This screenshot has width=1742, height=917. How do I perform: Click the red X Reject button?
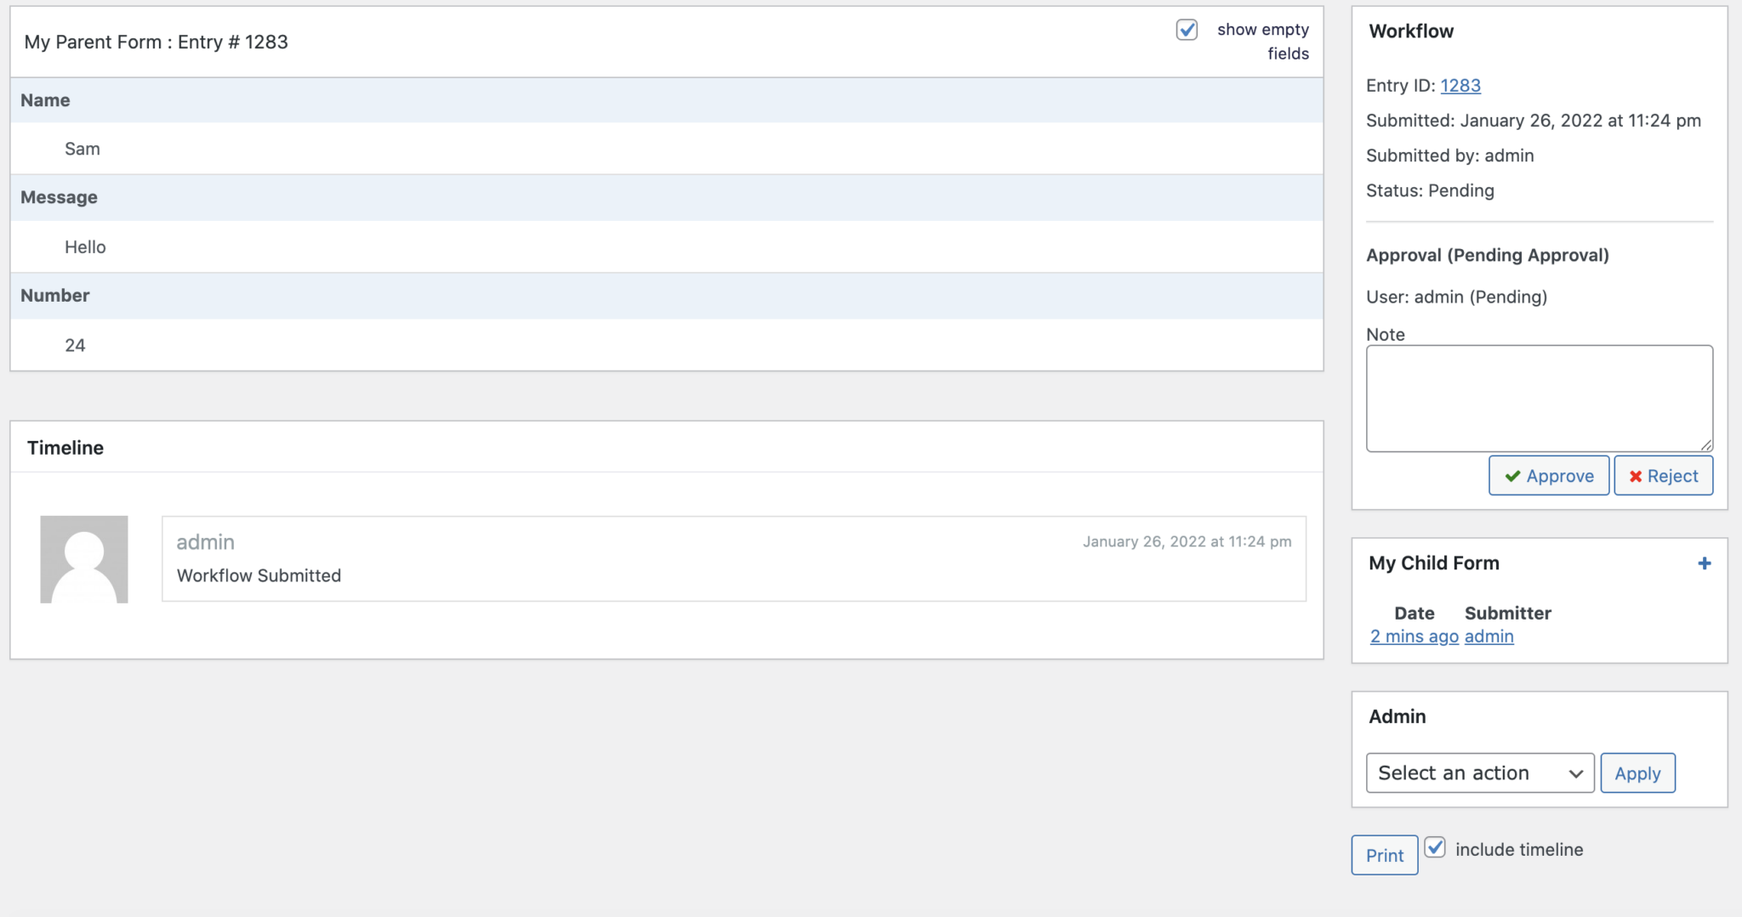pos(1663,476)
